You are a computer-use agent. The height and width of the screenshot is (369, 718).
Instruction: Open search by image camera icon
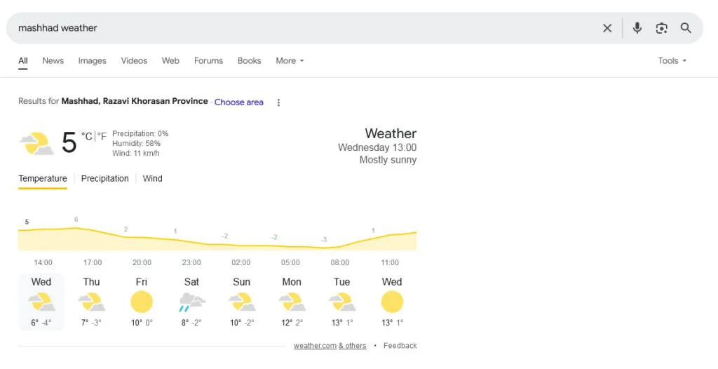click(x=661, y=29)
